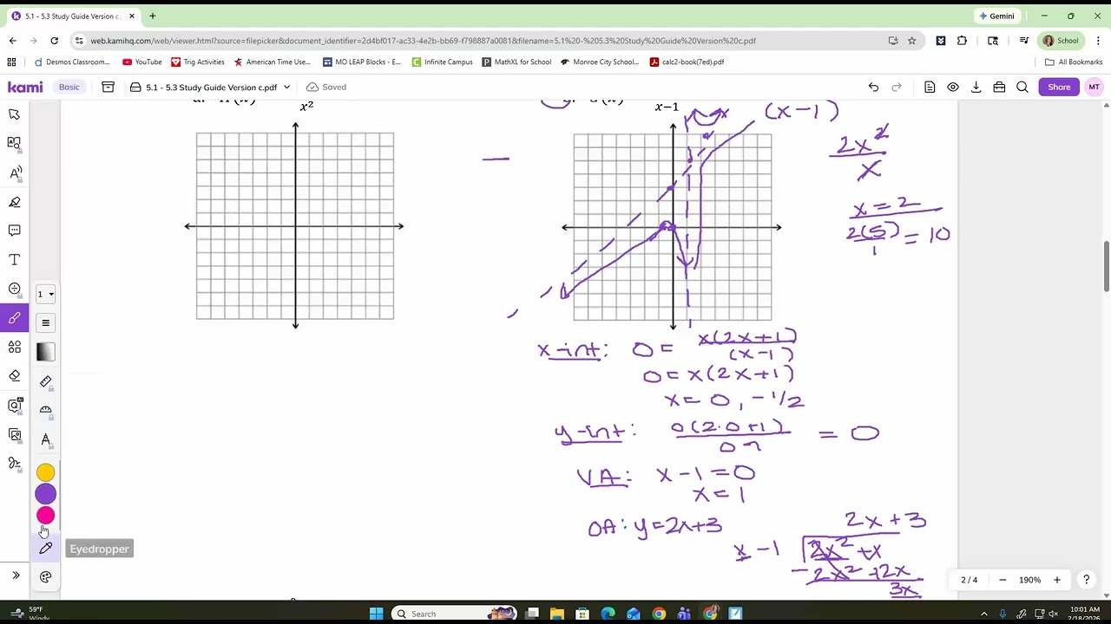1111x624 pixels.
Task: Select the Eyedropper color picker
Action: (46, 549)
